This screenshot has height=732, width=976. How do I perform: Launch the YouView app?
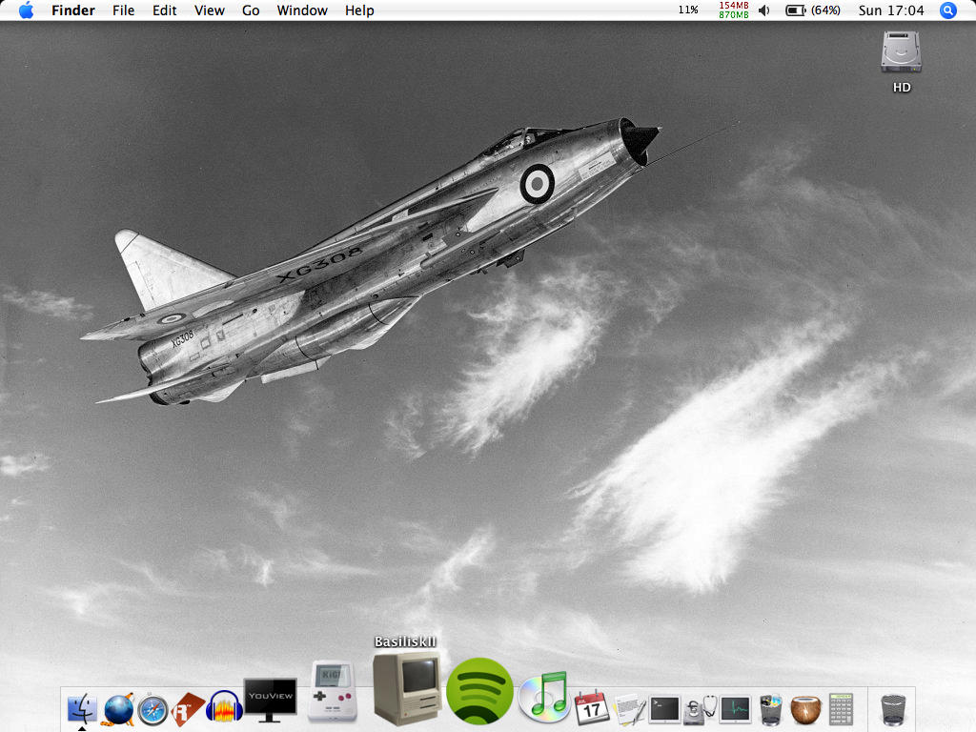click(x=270, y=696)
